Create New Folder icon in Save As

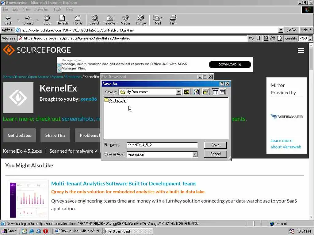click(x=206, y=92)
